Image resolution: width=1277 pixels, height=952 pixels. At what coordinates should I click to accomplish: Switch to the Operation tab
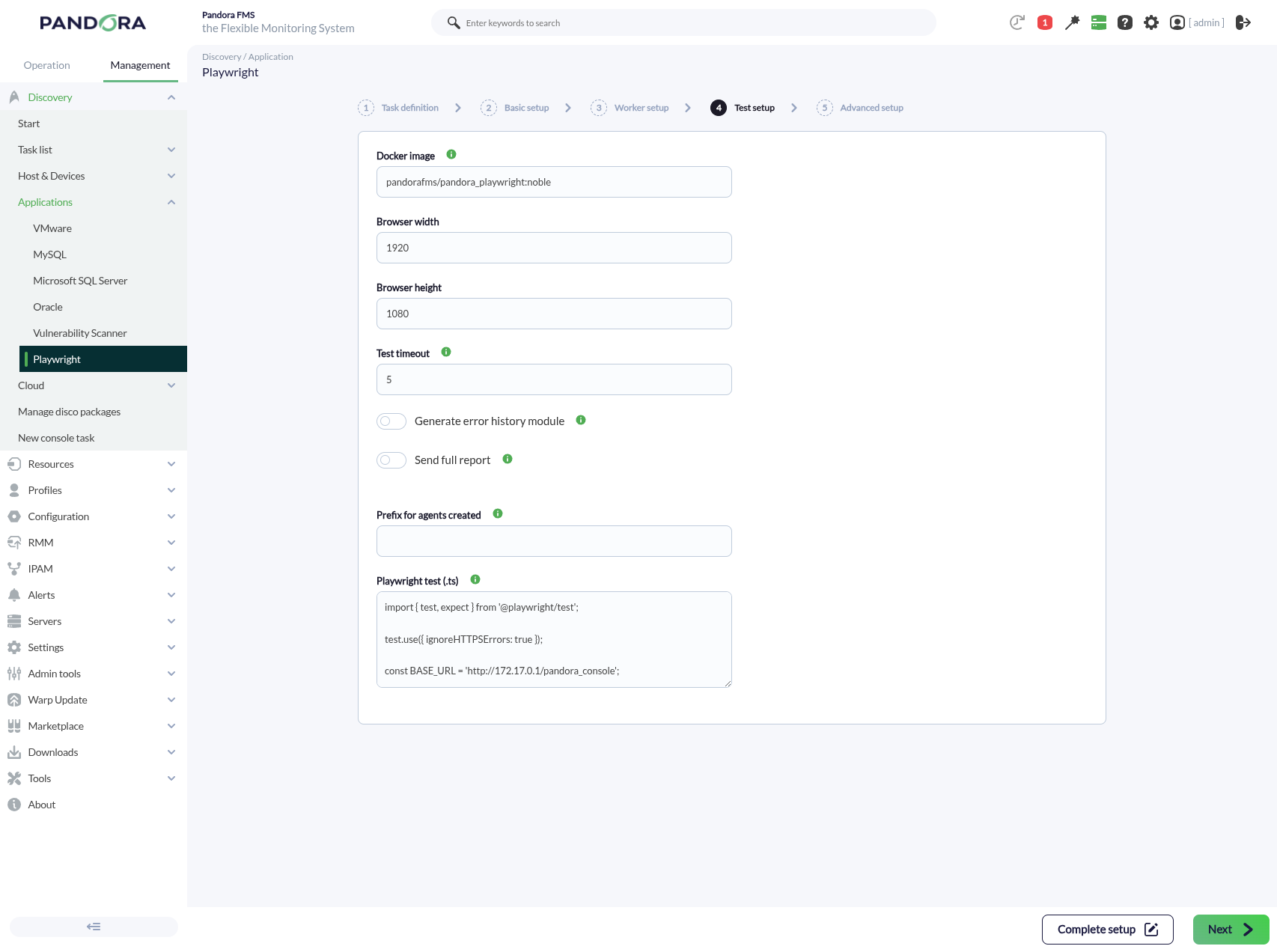pyautogui.click(x=46, y=65)
